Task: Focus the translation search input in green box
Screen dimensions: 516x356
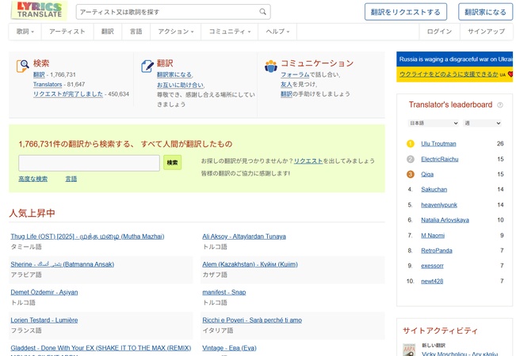Action: (90, 163)
